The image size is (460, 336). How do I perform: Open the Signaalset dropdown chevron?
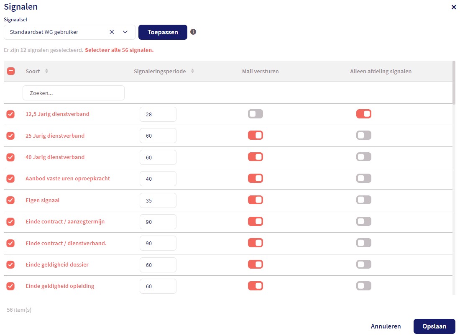125,32
